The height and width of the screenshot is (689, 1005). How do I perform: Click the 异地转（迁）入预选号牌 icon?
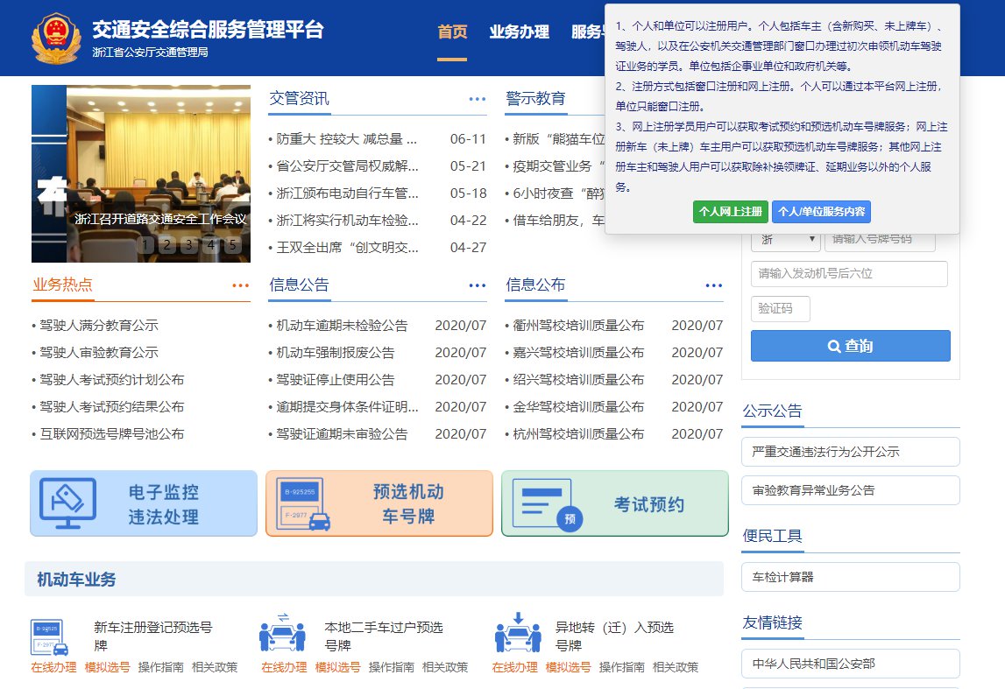pos(517,634)
